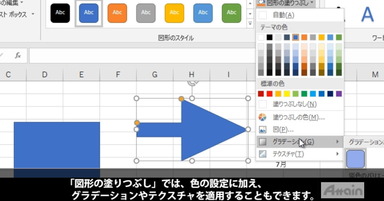The image size is (384, 201).
Task: Select the orange Abc shape style
Action: coord(117,13)
